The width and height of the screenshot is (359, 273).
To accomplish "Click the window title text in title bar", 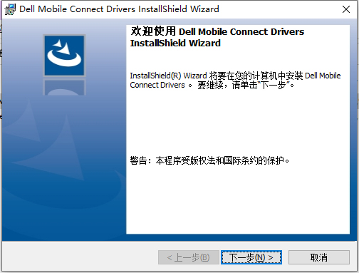I will (x=119, y=9).
